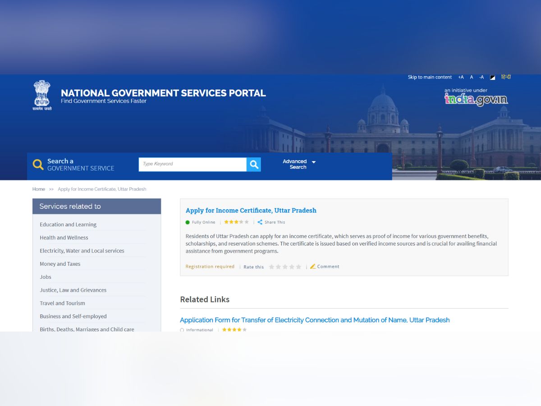
Task: Increase font size using +A control
Action: pyautogui.click(x=460, y=77)
